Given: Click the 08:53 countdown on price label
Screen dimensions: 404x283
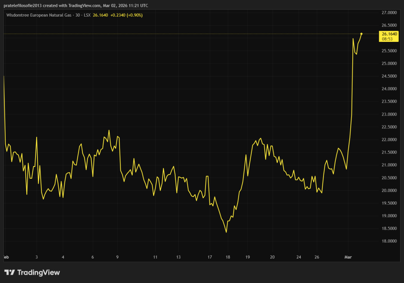Looking at the screenshot, I should [x=387, y=39].
